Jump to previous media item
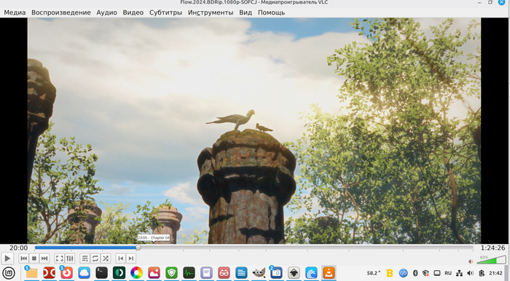 24,258
